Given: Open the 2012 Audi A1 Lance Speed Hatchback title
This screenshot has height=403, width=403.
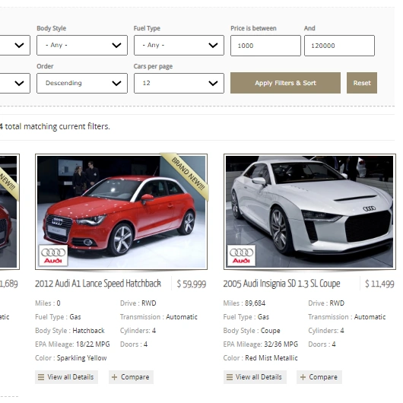Looking at the screenshot, I should click(x=98, y=284).
